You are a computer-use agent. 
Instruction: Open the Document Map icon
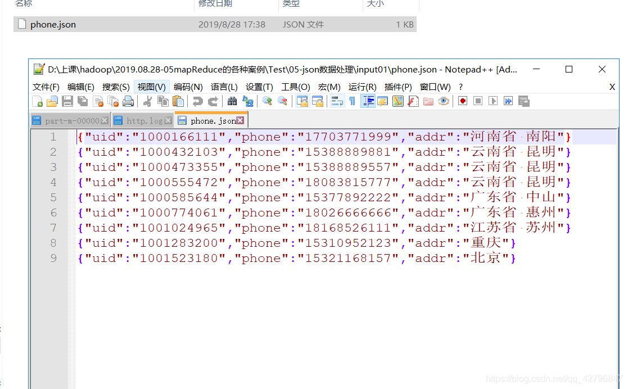click(x=397, y=101)
